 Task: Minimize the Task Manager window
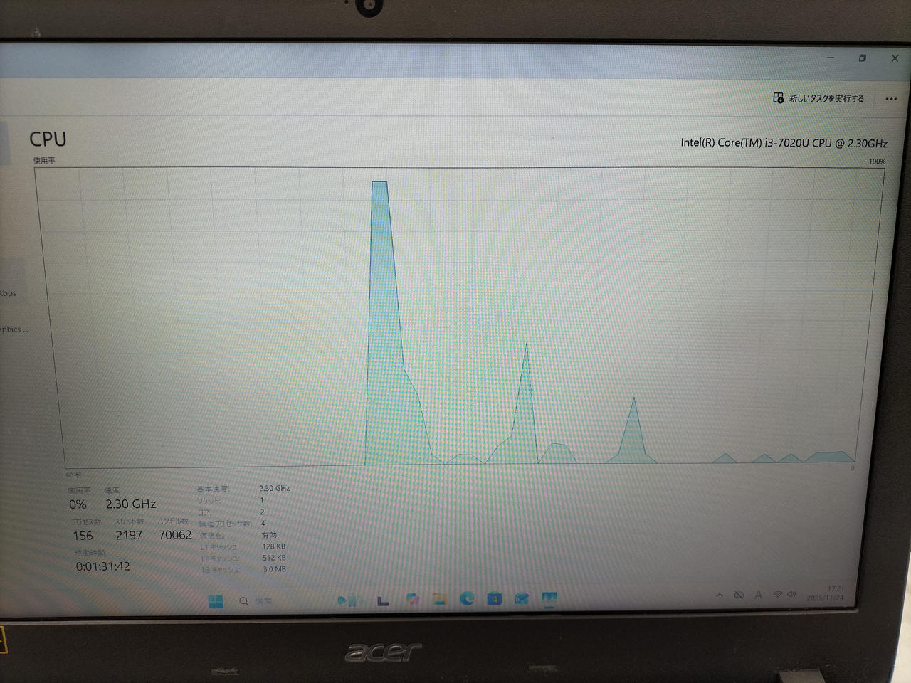click(830, 58)
